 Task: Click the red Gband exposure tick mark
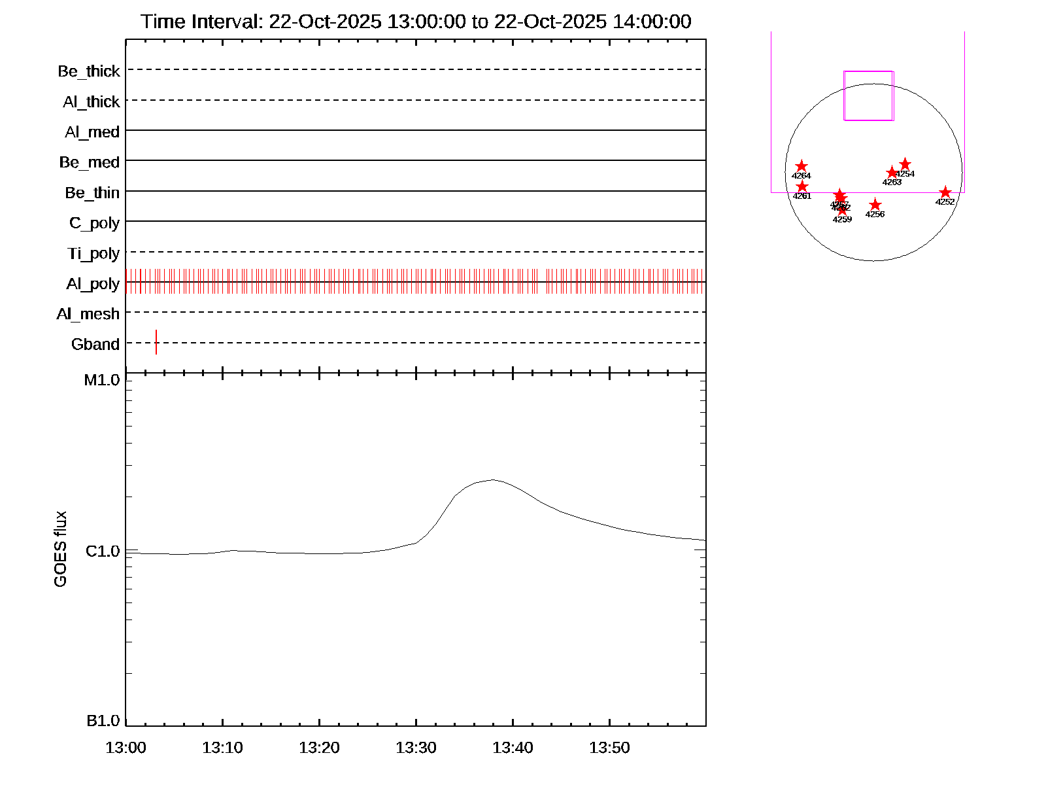pos(156,342)
